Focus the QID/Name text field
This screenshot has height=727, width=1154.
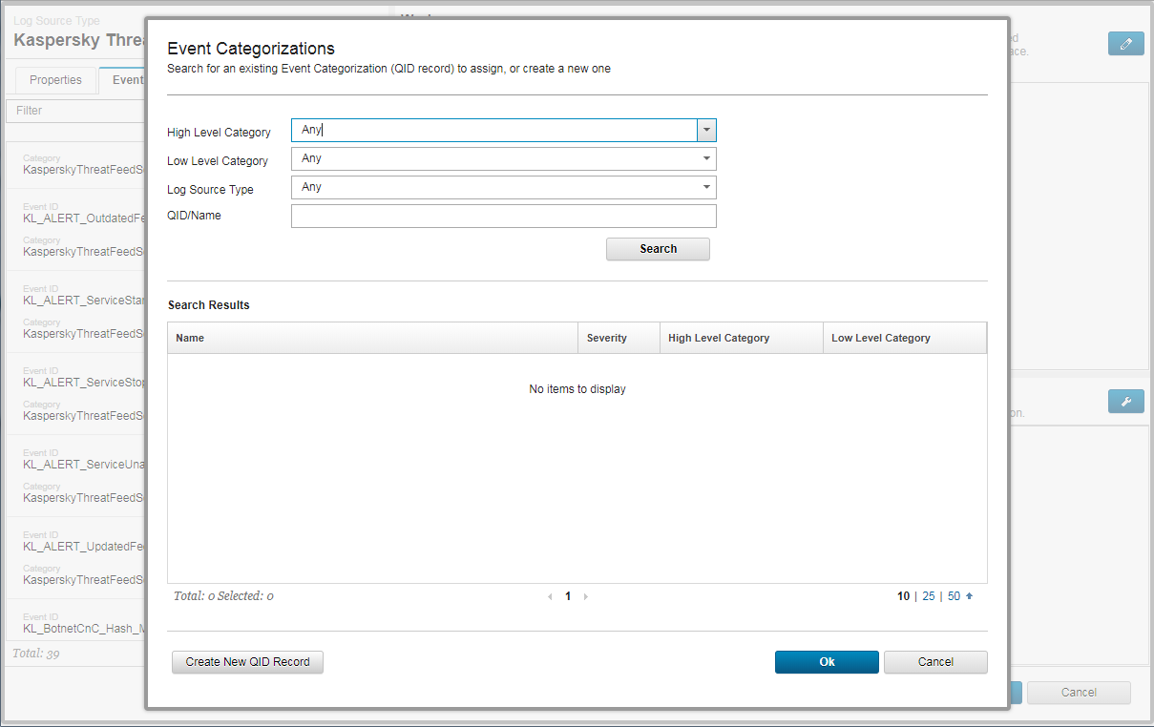click(503, 217)
